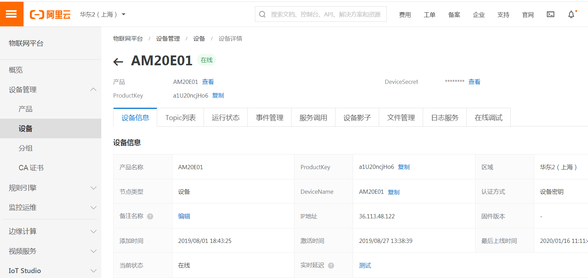
Task: Click 编辑 to edit the remark name
Action: (x=184, y=216)
